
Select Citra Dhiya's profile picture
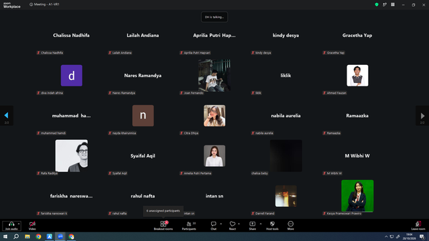coord(214,116)
